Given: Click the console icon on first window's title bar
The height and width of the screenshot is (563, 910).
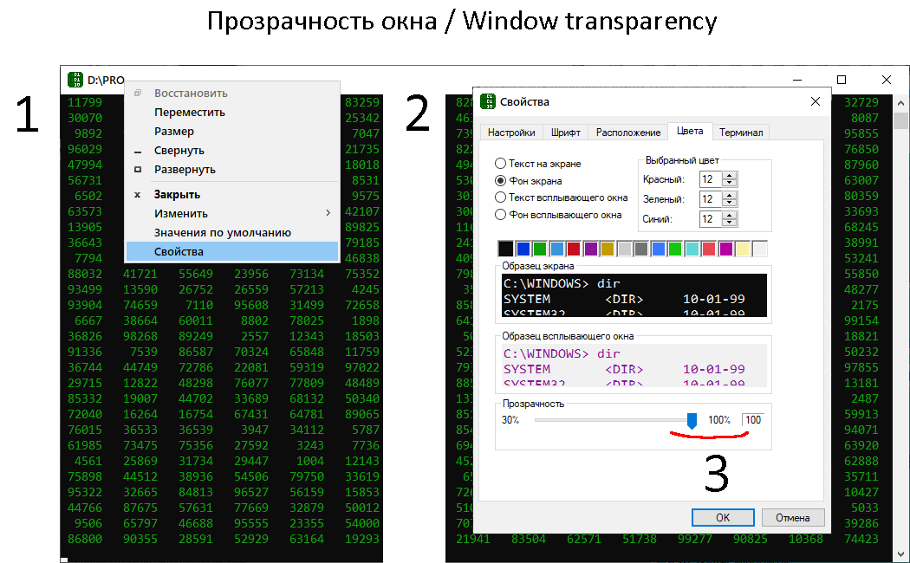Looking at the screenshot, I should [x=75, y=79].
